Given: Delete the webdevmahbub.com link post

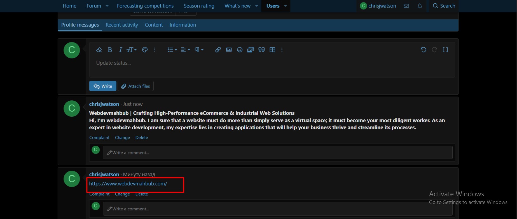Looking at the screenshot, I should (x=142, y=194).
